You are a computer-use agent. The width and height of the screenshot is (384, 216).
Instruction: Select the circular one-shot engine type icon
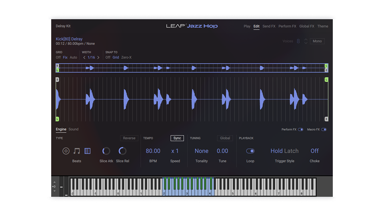click(66, 151)
